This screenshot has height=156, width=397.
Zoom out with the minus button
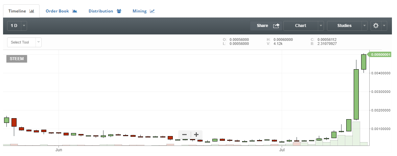pyautogui.click(x=185, y=134)
